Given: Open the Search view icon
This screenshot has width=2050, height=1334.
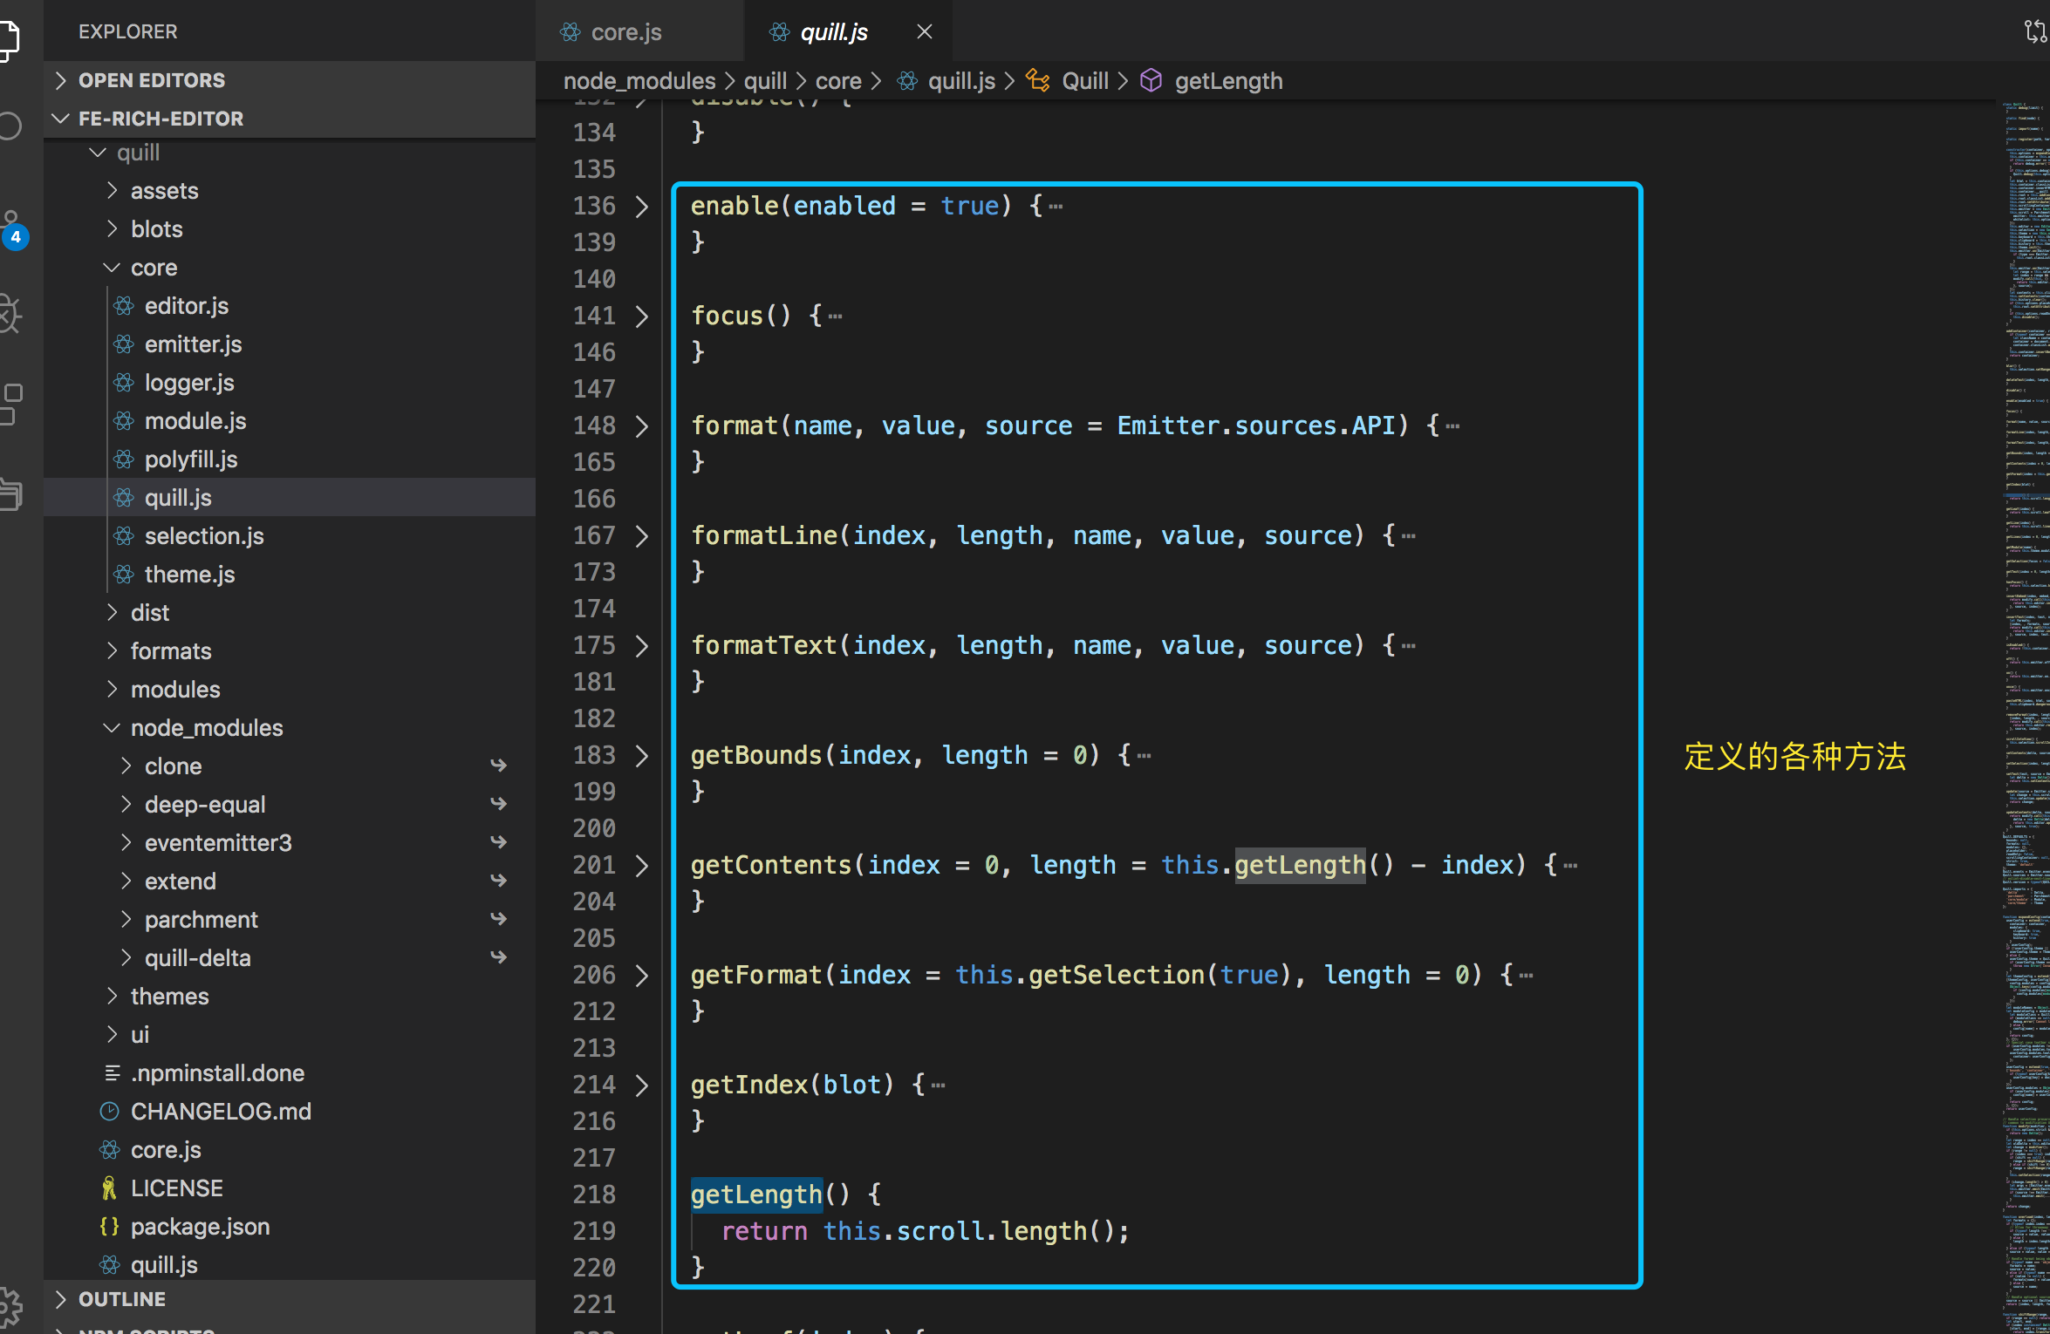Looking at the screenshot, I should pyautogui.click(x=10, y=126).
